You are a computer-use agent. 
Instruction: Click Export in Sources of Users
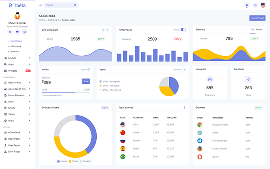[x=105, y=108]
